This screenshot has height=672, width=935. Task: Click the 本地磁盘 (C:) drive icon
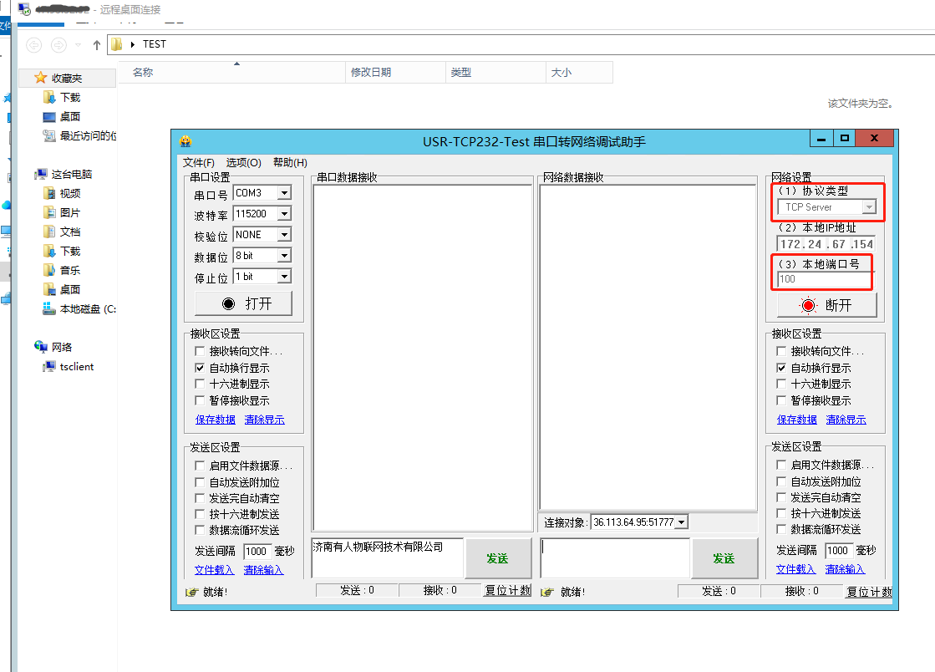coord(49,308)
